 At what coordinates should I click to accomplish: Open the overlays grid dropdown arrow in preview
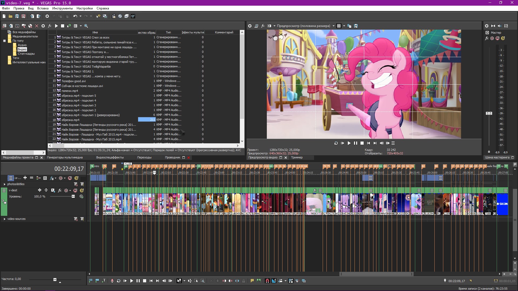(x=344, y=26)
